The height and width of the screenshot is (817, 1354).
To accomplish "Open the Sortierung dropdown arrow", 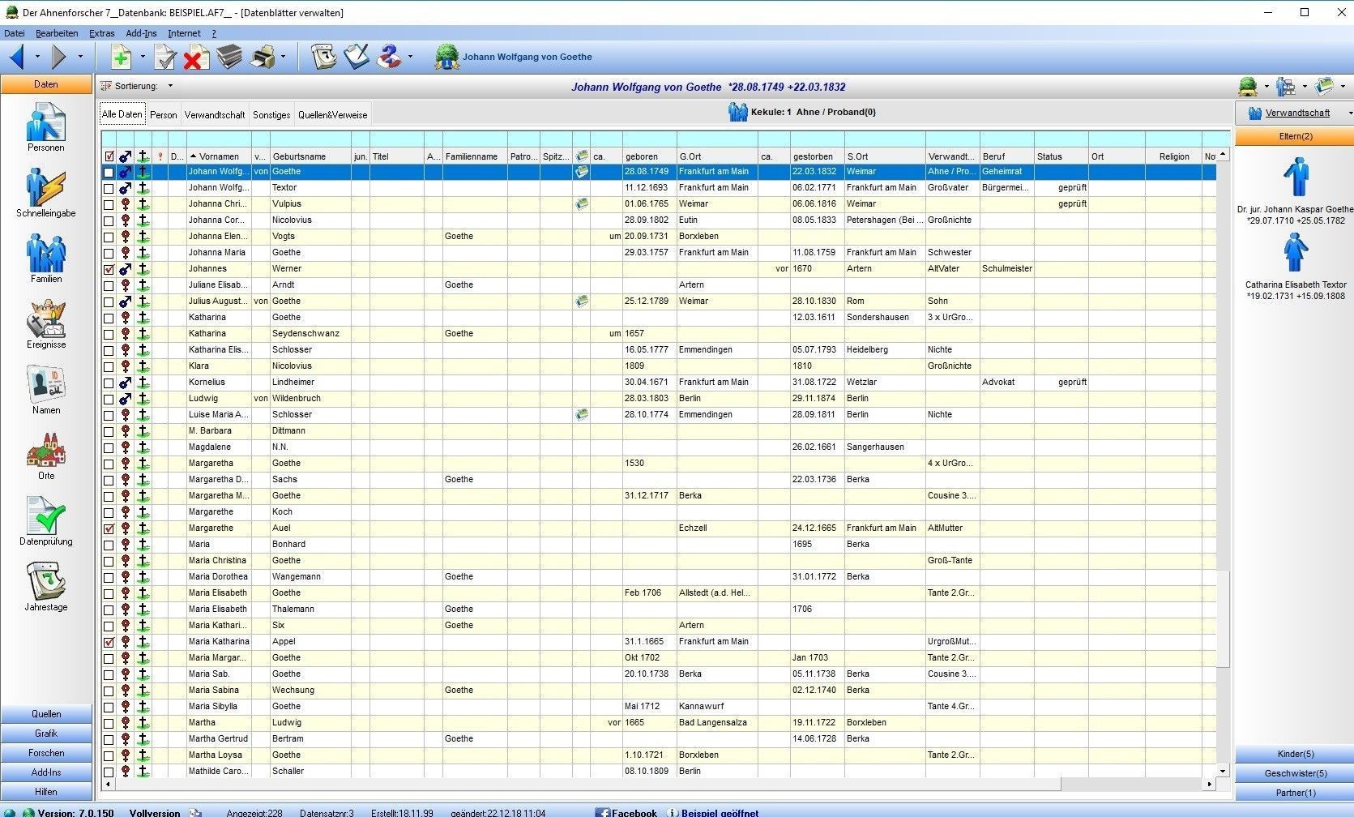I will click(x=170, y=86).
